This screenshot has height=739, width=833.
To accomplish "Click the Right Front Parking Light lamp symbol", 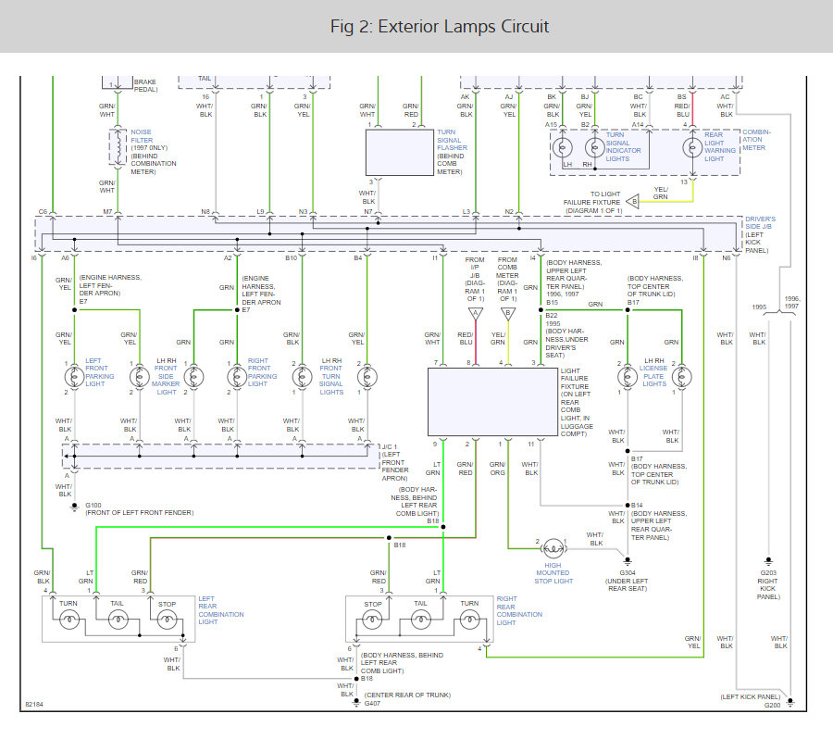I will (237, 377).
